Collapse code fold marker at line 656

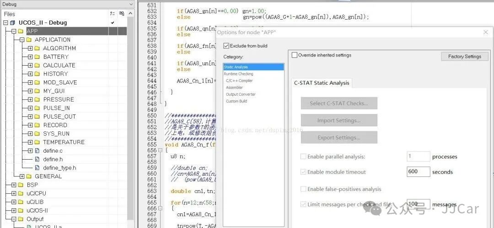pos(161,150)
